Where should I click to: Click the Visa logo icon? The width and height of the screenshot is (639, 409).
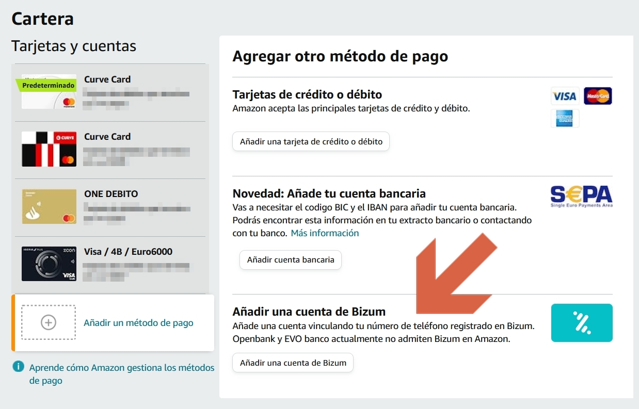point(565,96)
